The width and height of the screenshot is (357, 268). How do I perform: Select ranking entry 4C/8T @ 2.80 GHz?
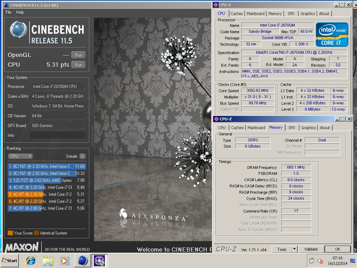coord(47,208)
